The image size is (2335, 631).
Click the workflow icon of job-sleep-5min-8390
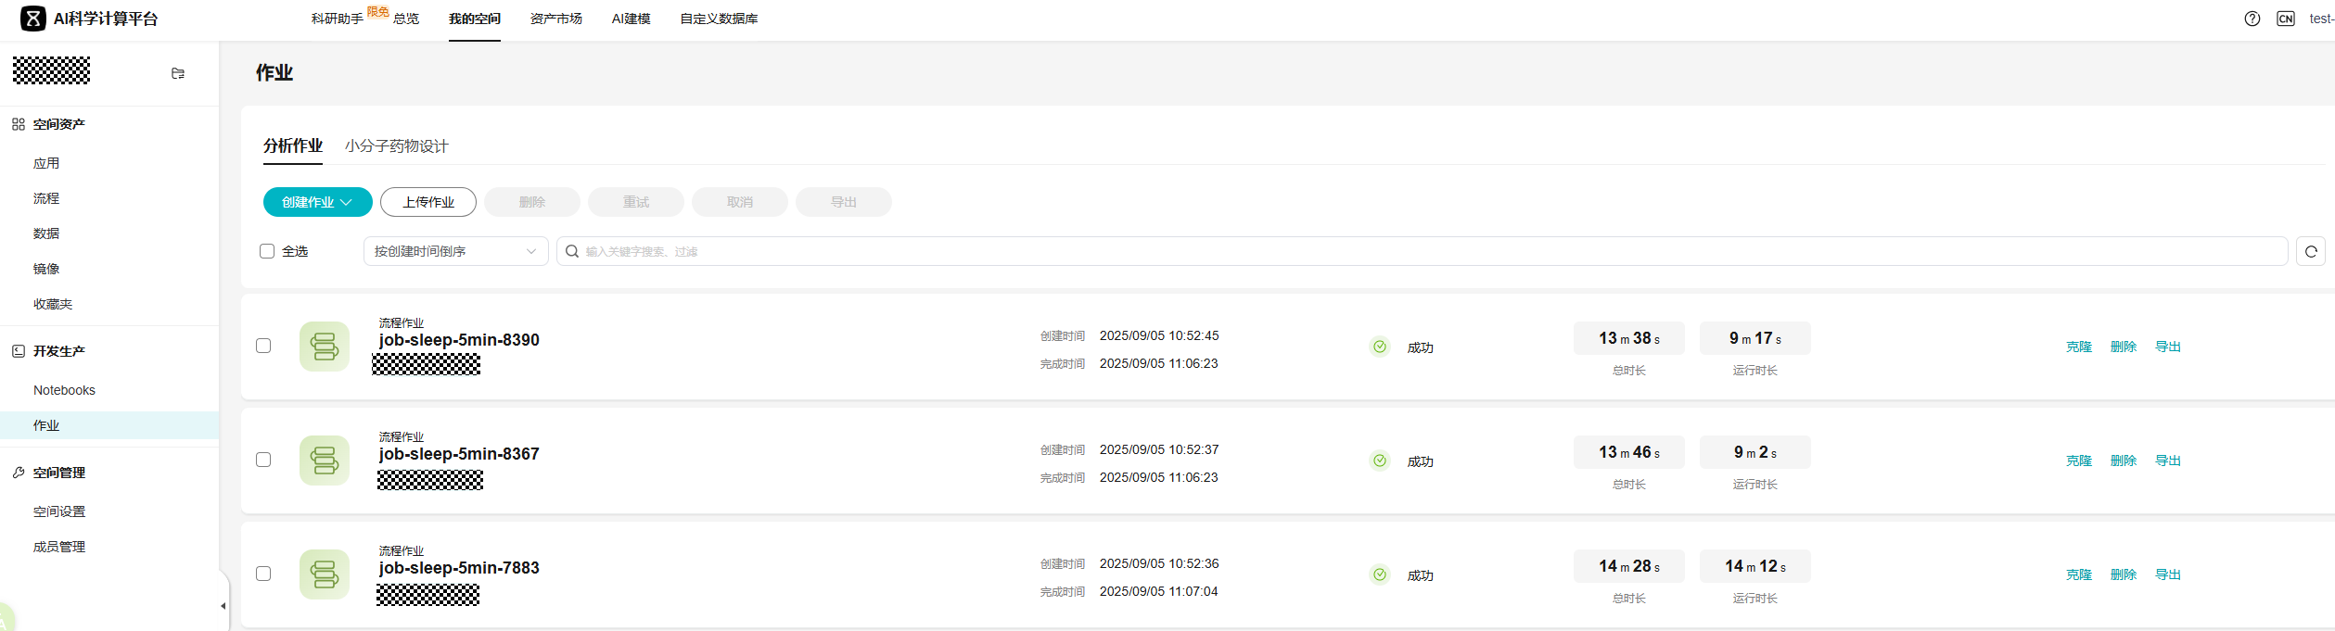coord(325,347)
